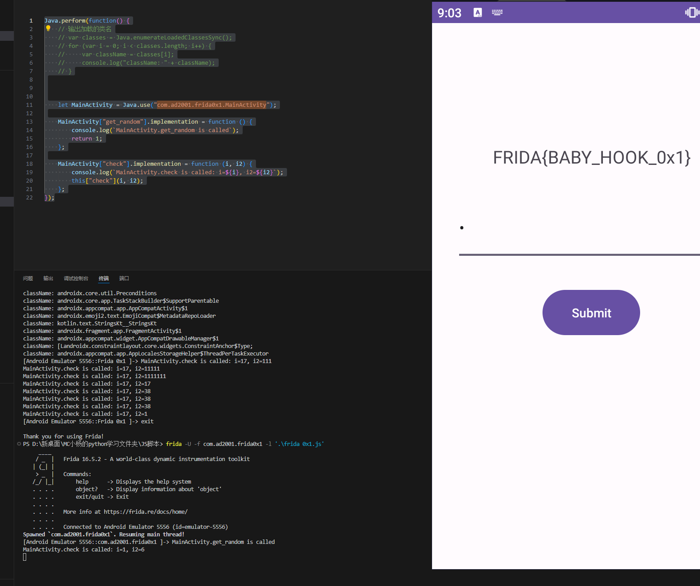The width and height of the screenshot is (700, 586).
Task: Click the circle marker beside the PS prompt
Action: pos(19,444)
